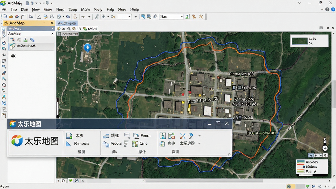Click the Cane button in ribbon
The image size is (336, 189).
[140, 143]
